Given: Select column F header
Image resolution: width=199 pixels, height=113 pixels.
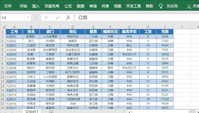Looking at the screenshot, I should pyautogui.click(x=110, y=27).
